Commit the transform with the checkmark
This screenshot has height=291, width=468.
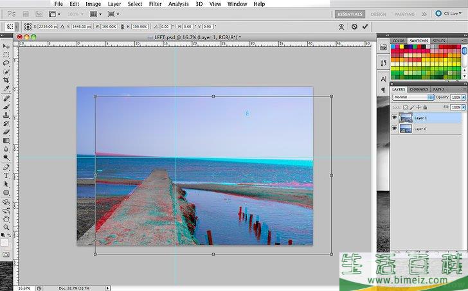click(x=365, y=26)
